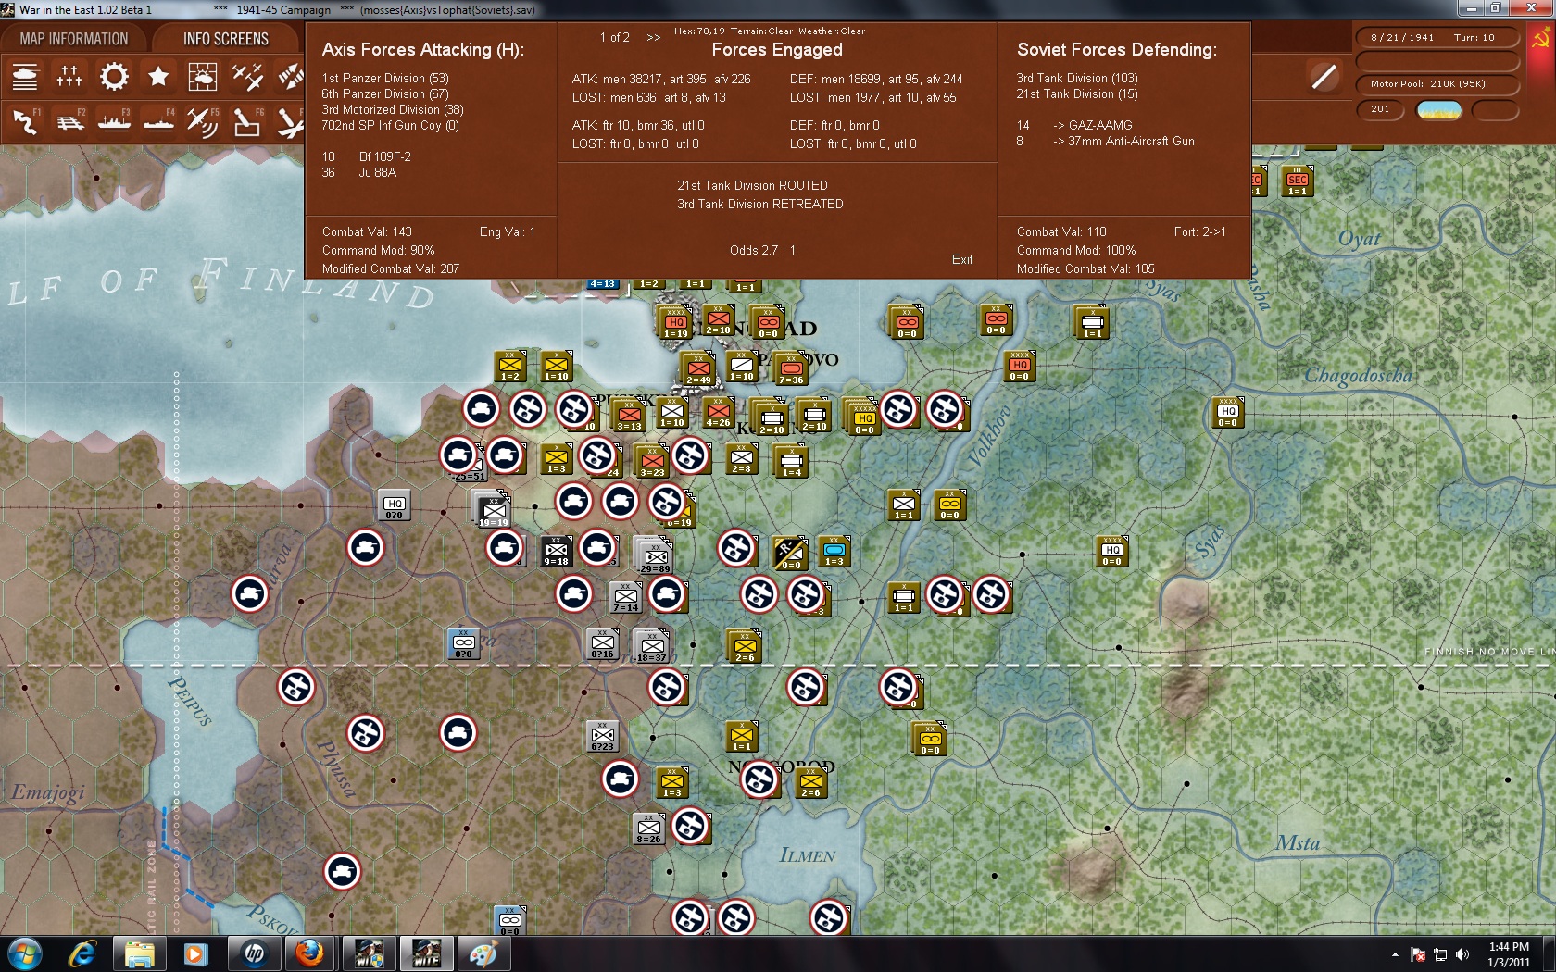Click >> to view next combat location

click(655, 38)
